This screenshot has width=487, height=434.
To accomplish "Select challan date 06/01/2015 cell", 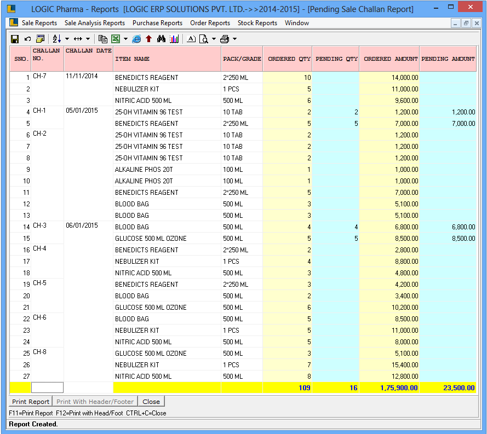I will pyautogui.click(x=89, y=302).
